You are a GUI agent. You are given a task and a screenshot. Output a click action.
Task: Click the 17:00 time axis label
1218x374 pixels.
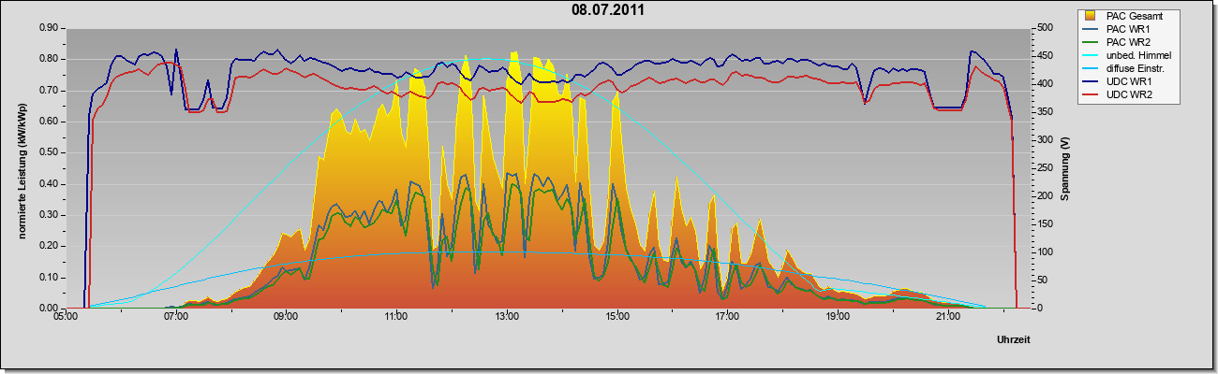click(x=728, y=318)
